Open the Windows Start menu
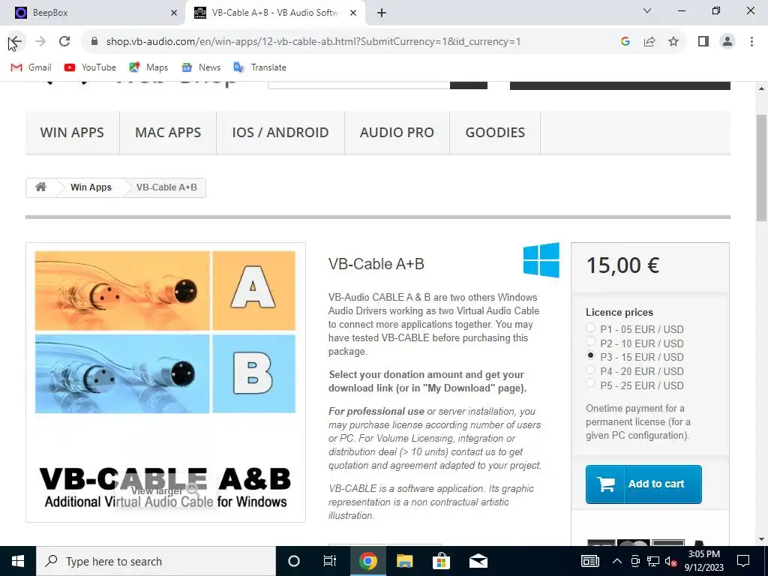768x576 pixels. point(18,561)
